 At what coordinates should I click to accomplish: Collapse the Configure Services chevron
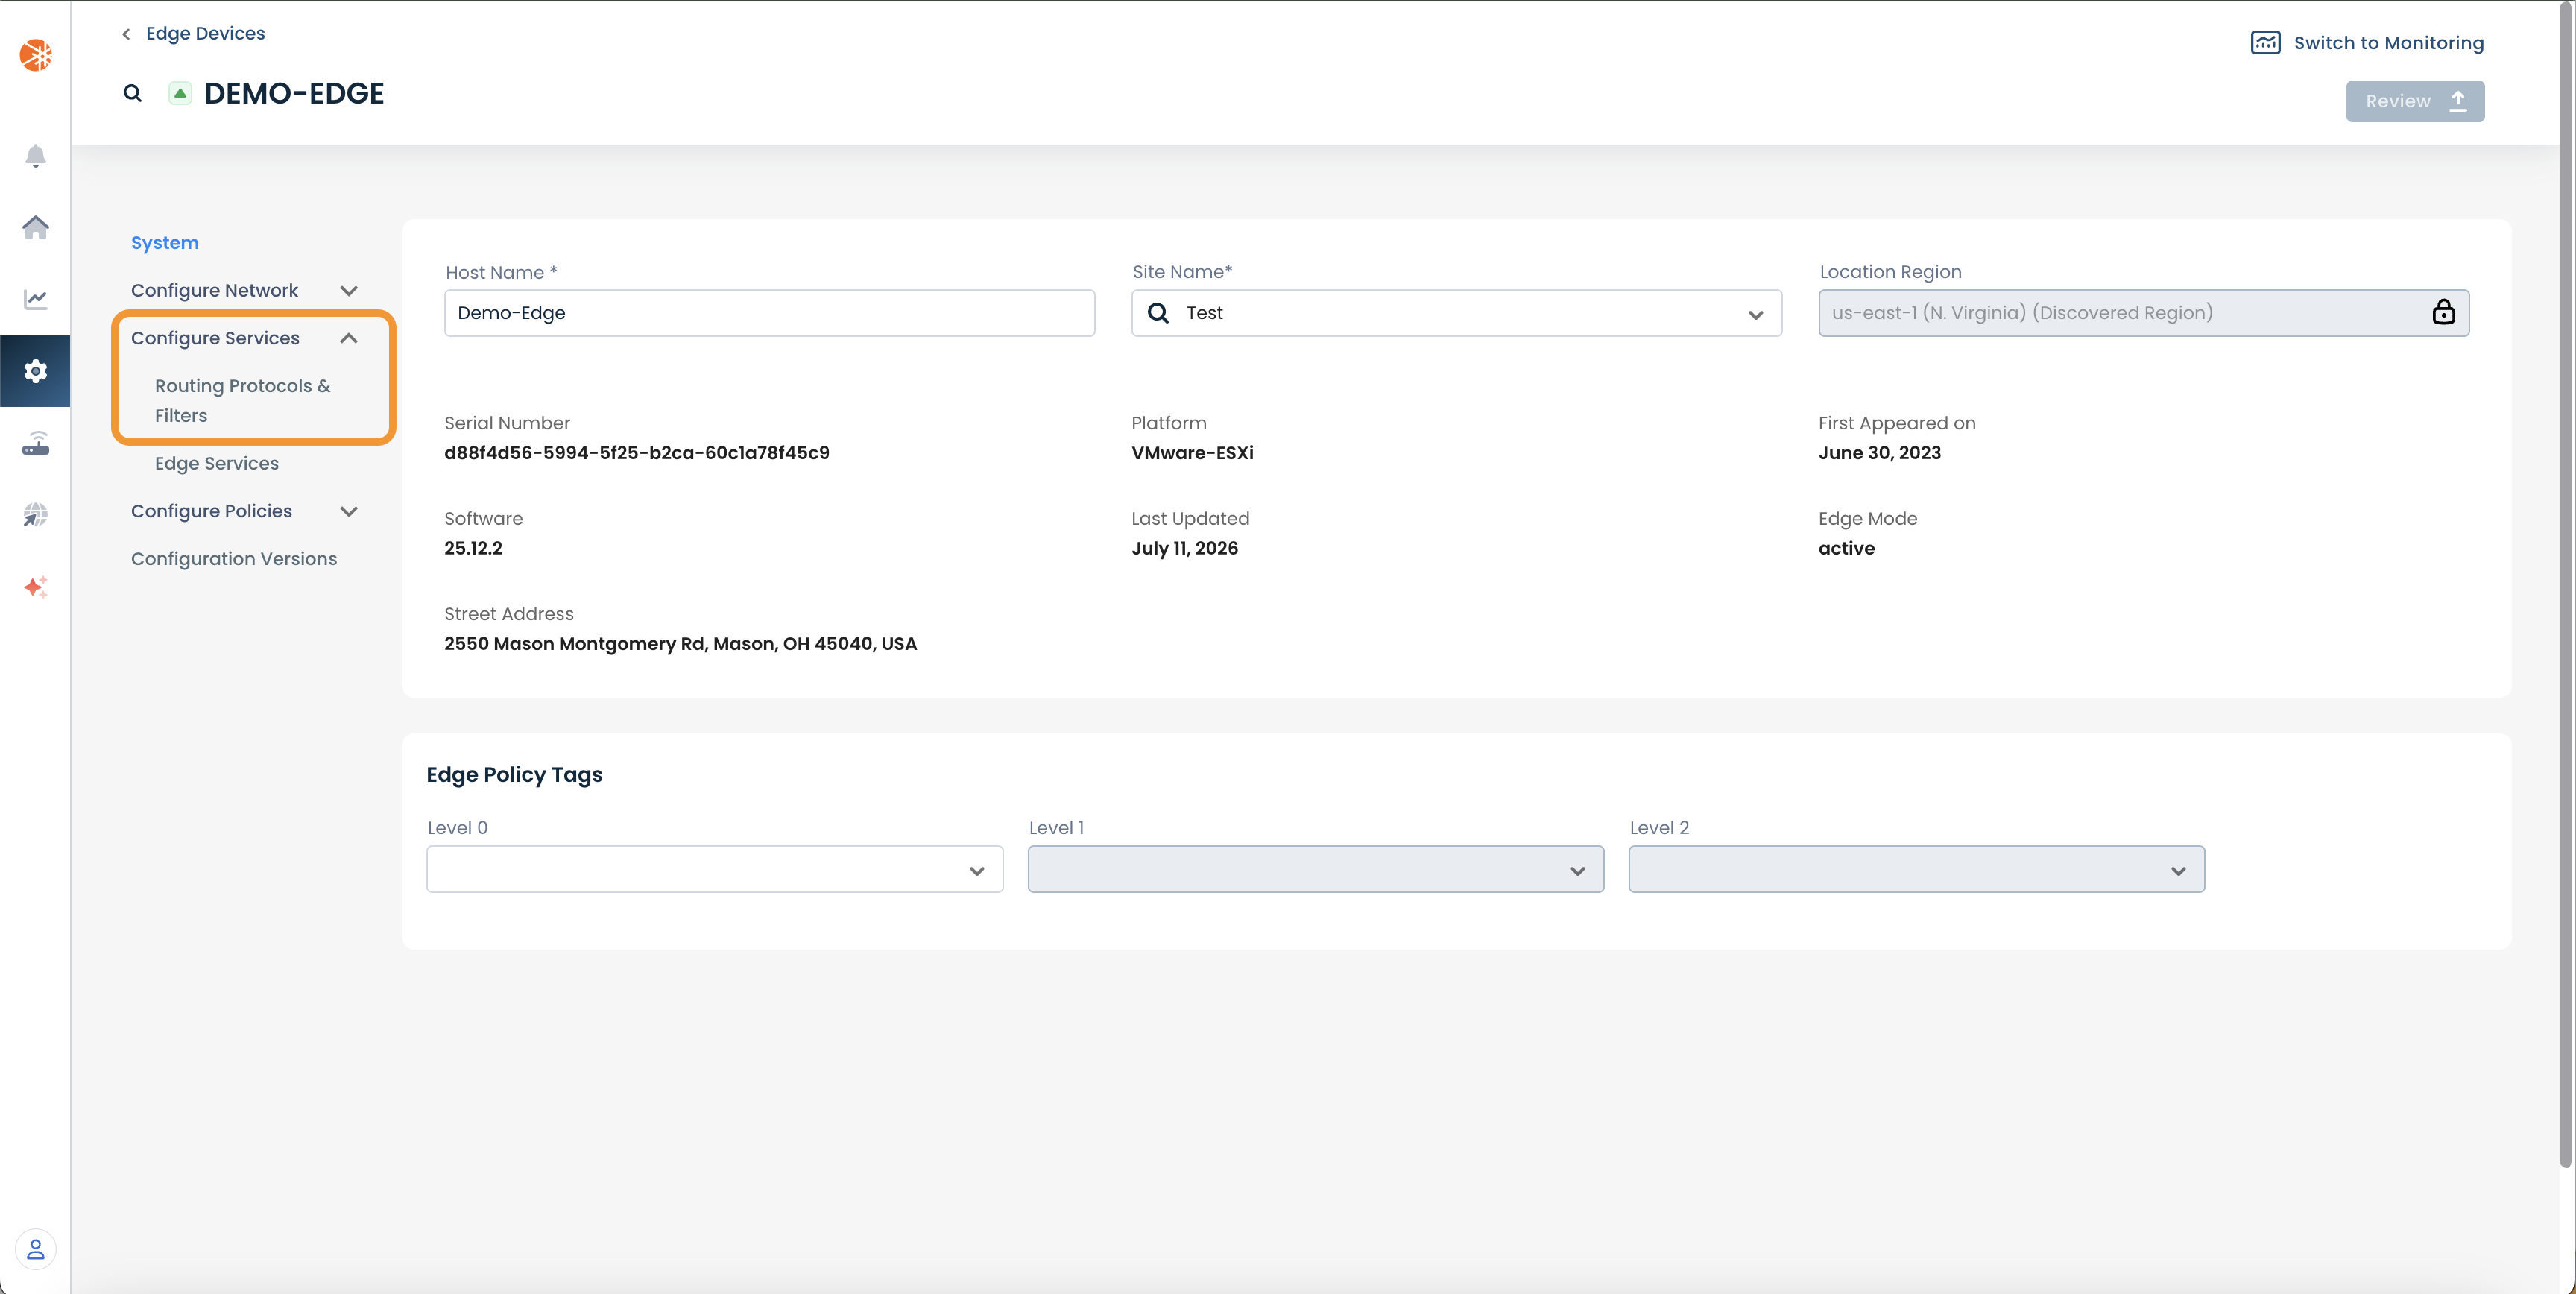(x=349, y=338)
